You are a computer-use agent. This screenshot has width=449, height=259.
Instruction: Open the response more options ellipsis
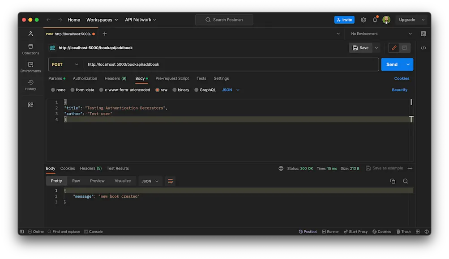[x=410, y=168]
